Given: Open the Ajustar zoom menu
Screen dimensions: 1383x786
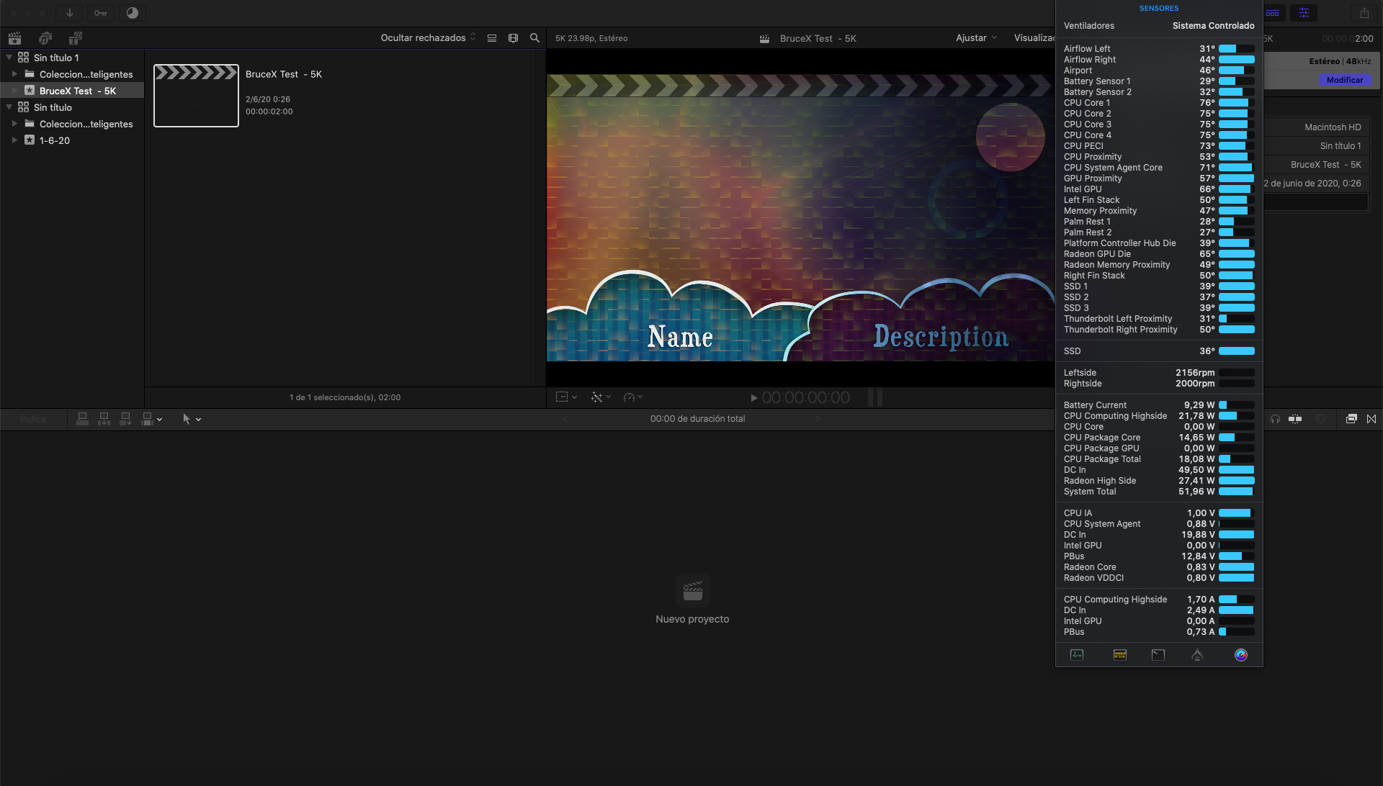Looking at the screenshot, I should coord(976,38).
